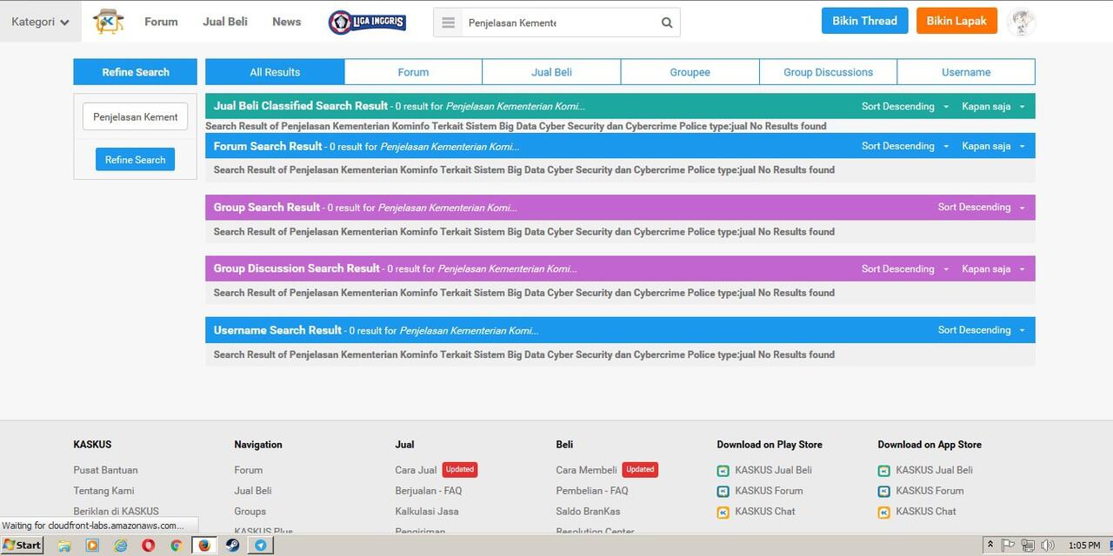Open Sort Descending dropdown for Jual Beli Classified results
This screenshot has height=556, width=1113.
pos(905,106)
